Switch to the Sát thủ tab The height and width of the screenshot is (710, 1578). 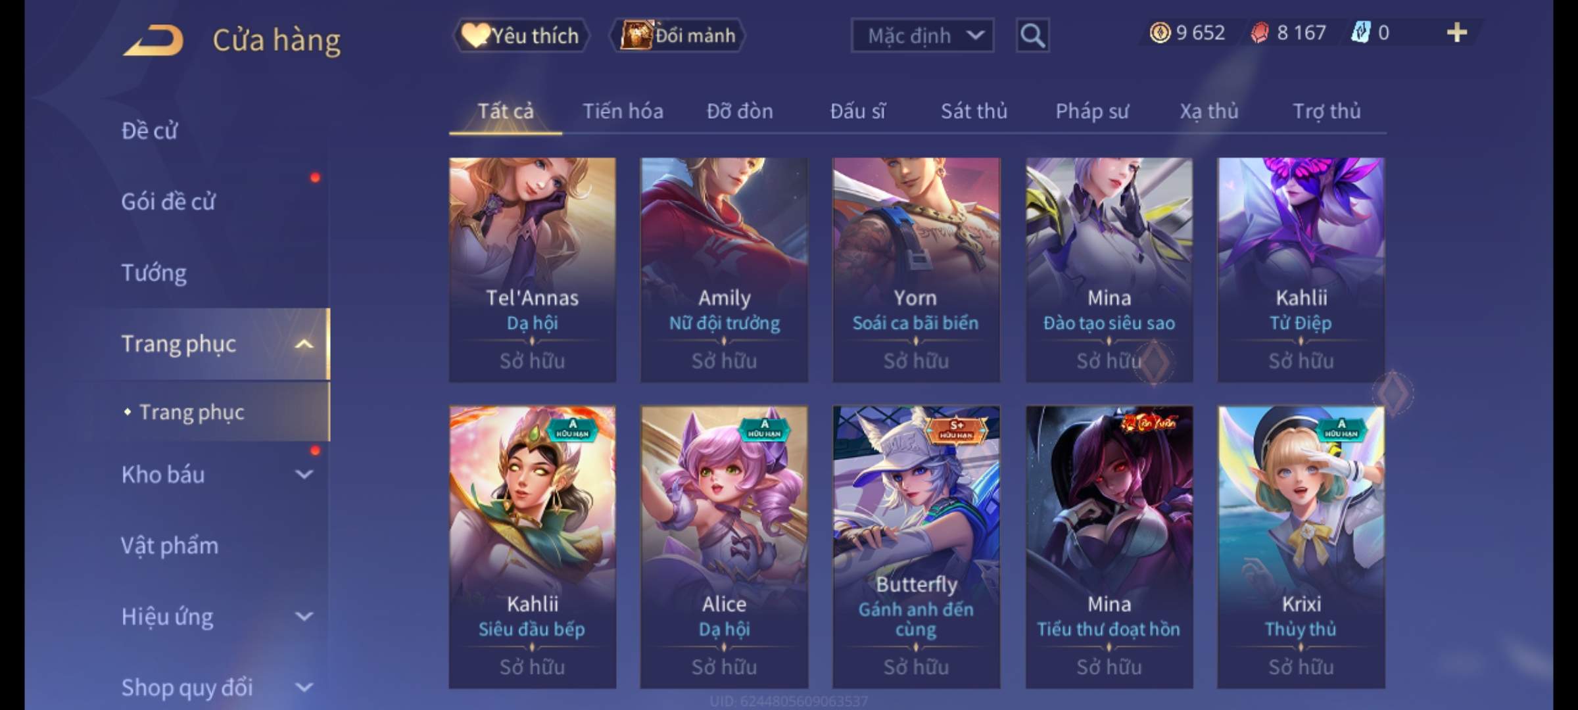(x=974, y=112)
